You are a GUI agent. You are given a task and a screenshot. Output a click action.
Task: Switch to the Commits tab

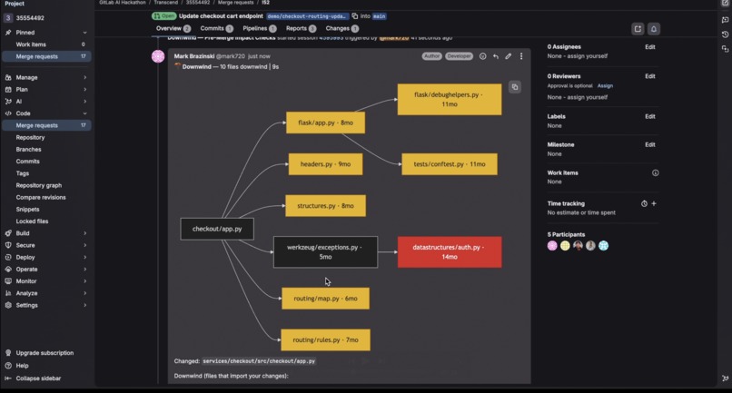[x=217, y=28]
